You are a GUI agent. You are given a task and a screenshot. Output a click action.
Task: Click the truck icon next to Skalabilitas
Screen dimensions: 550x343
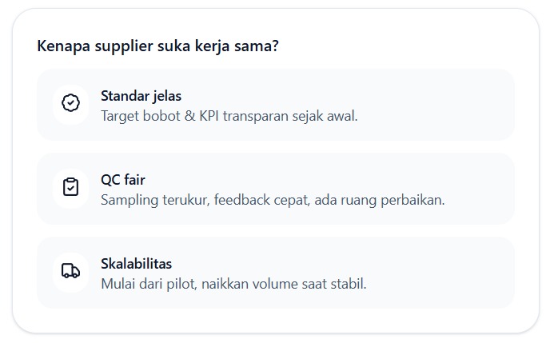click(x=71, y=271)
